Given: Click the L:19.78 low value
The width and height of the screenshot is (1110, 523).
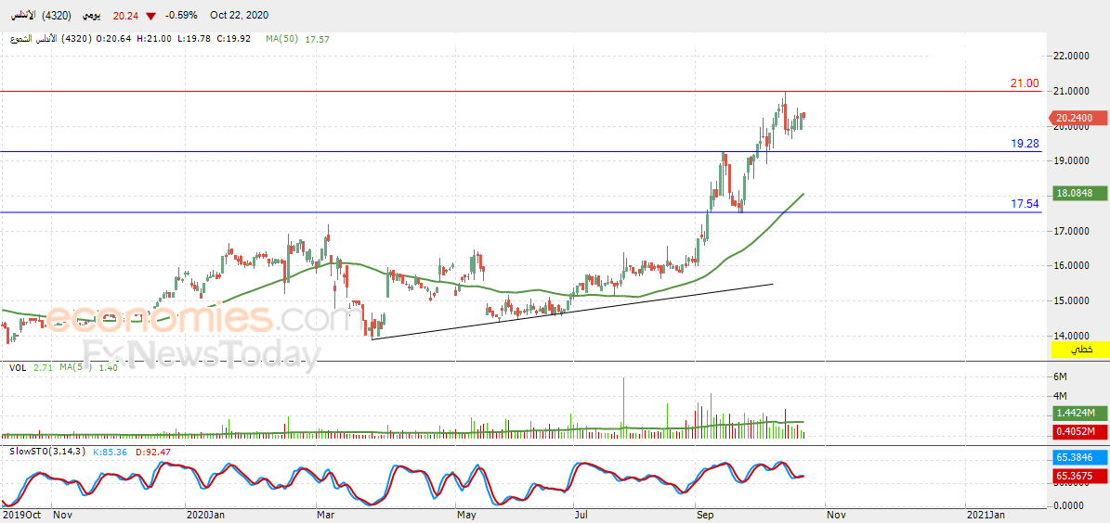Looking at the screenshot, I should click(x=193, y=39).
